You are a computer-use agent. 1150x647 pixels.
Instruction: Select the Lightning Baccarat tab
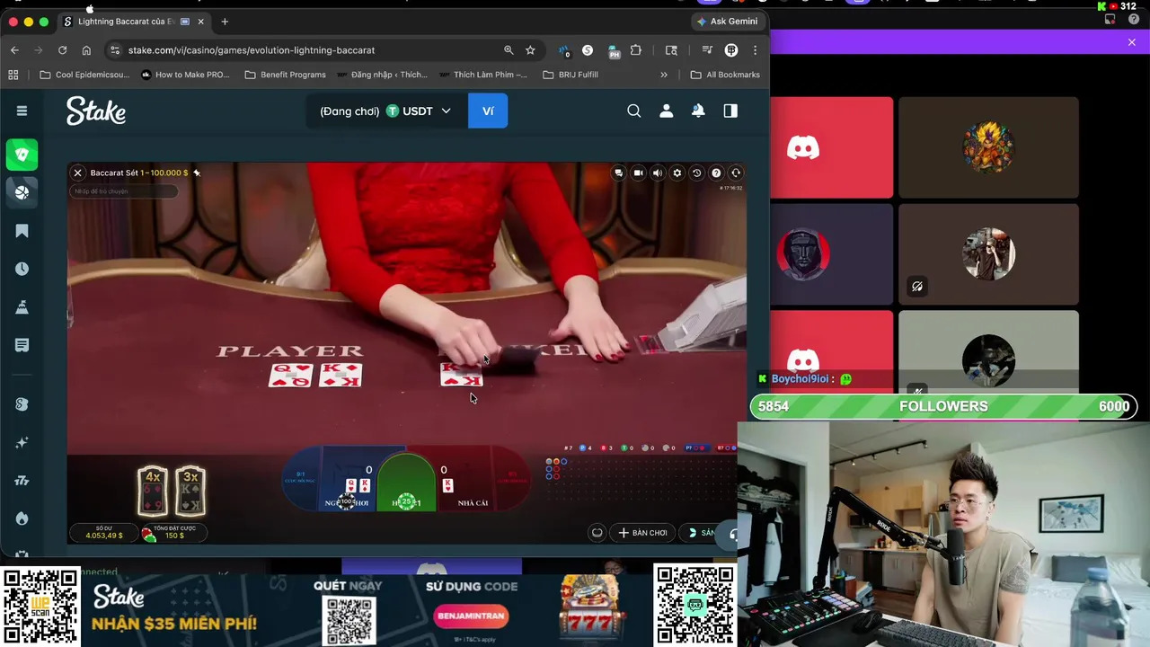coord(133,22)
